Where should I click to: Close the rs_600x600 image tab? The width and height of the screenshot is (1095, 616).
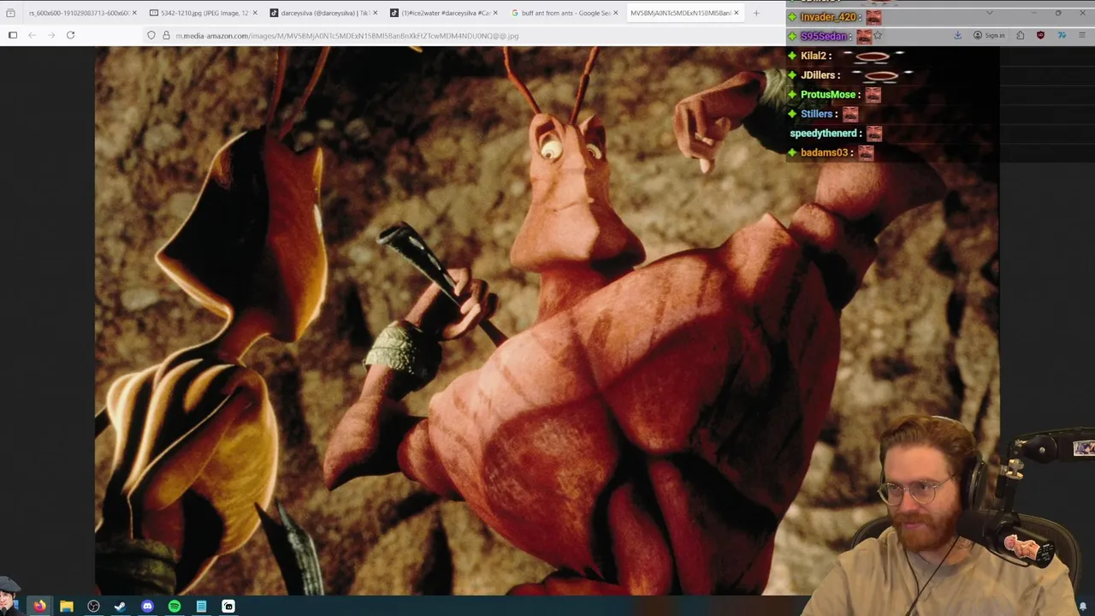(x=134, y=13)
